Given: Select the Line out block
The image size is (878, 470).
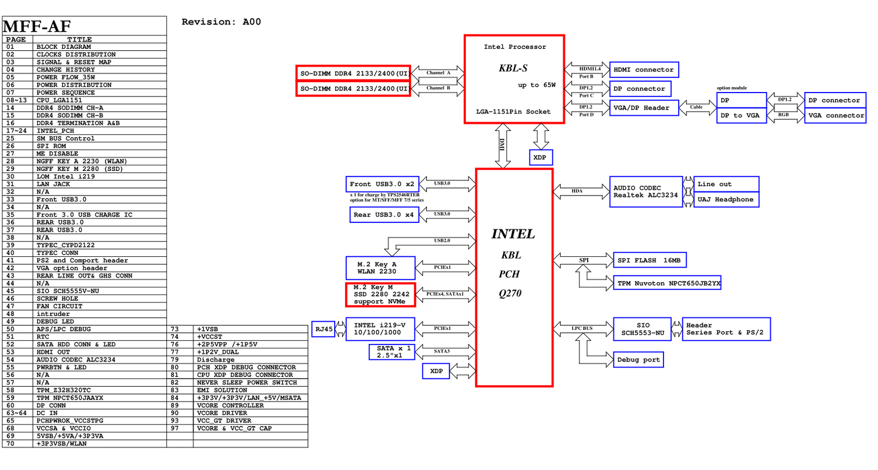Looking at the screenshot, I should (726, 184).
